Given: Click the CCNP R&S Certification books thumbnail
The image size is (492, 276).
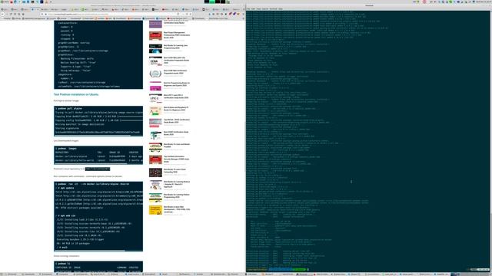Looking at the screenshot, I should click(155, 74).
